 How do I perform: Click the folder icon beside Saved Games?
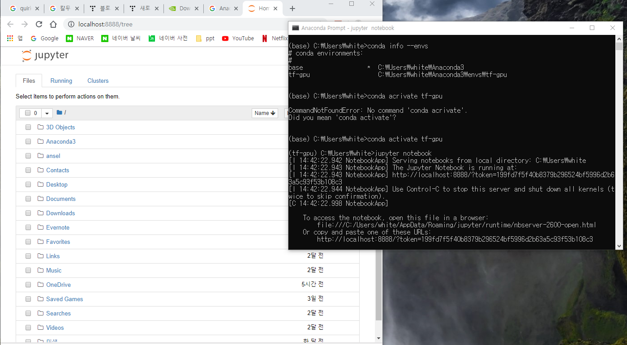click(x=40, y=299)
